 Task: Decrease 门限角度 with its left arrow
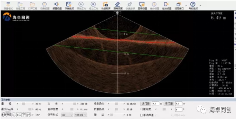pos(156,109)
